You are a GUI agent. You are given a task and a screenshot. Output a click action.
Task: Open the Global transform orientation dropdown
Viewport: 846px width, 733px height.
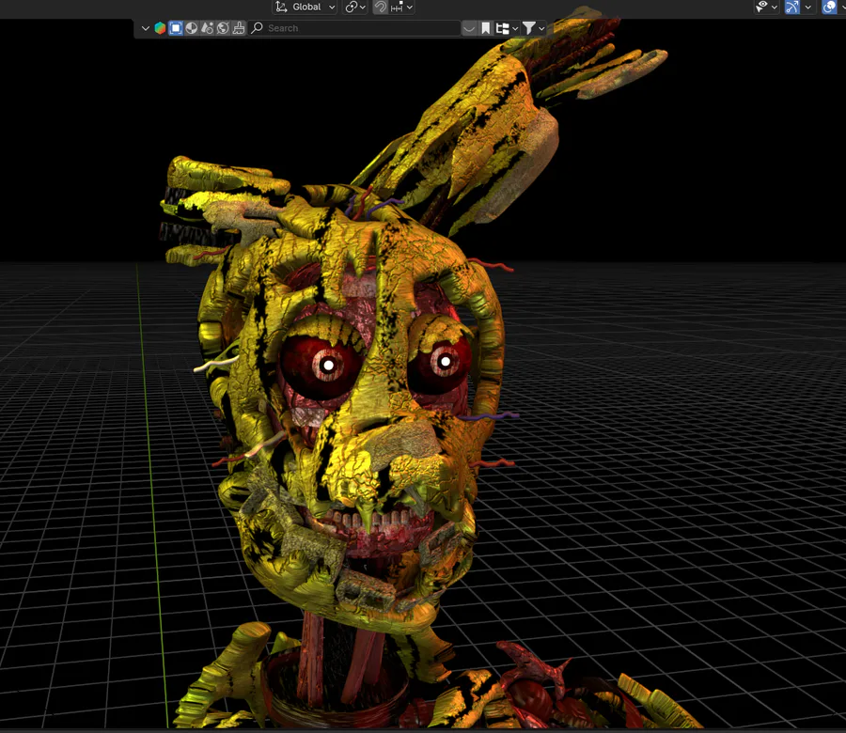pos(305,7)
